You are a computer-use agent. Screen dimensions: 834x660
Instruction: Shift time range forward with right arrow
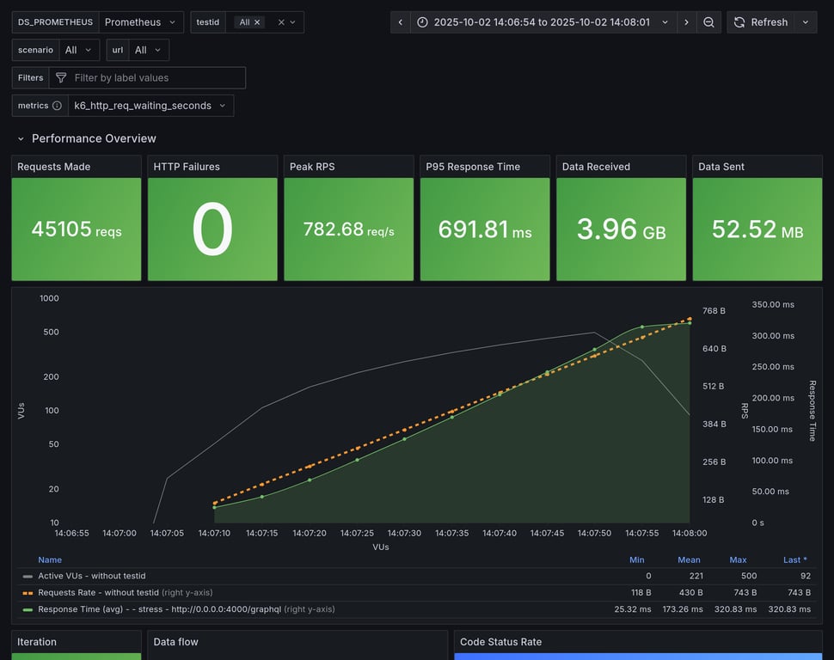[686, 22]
